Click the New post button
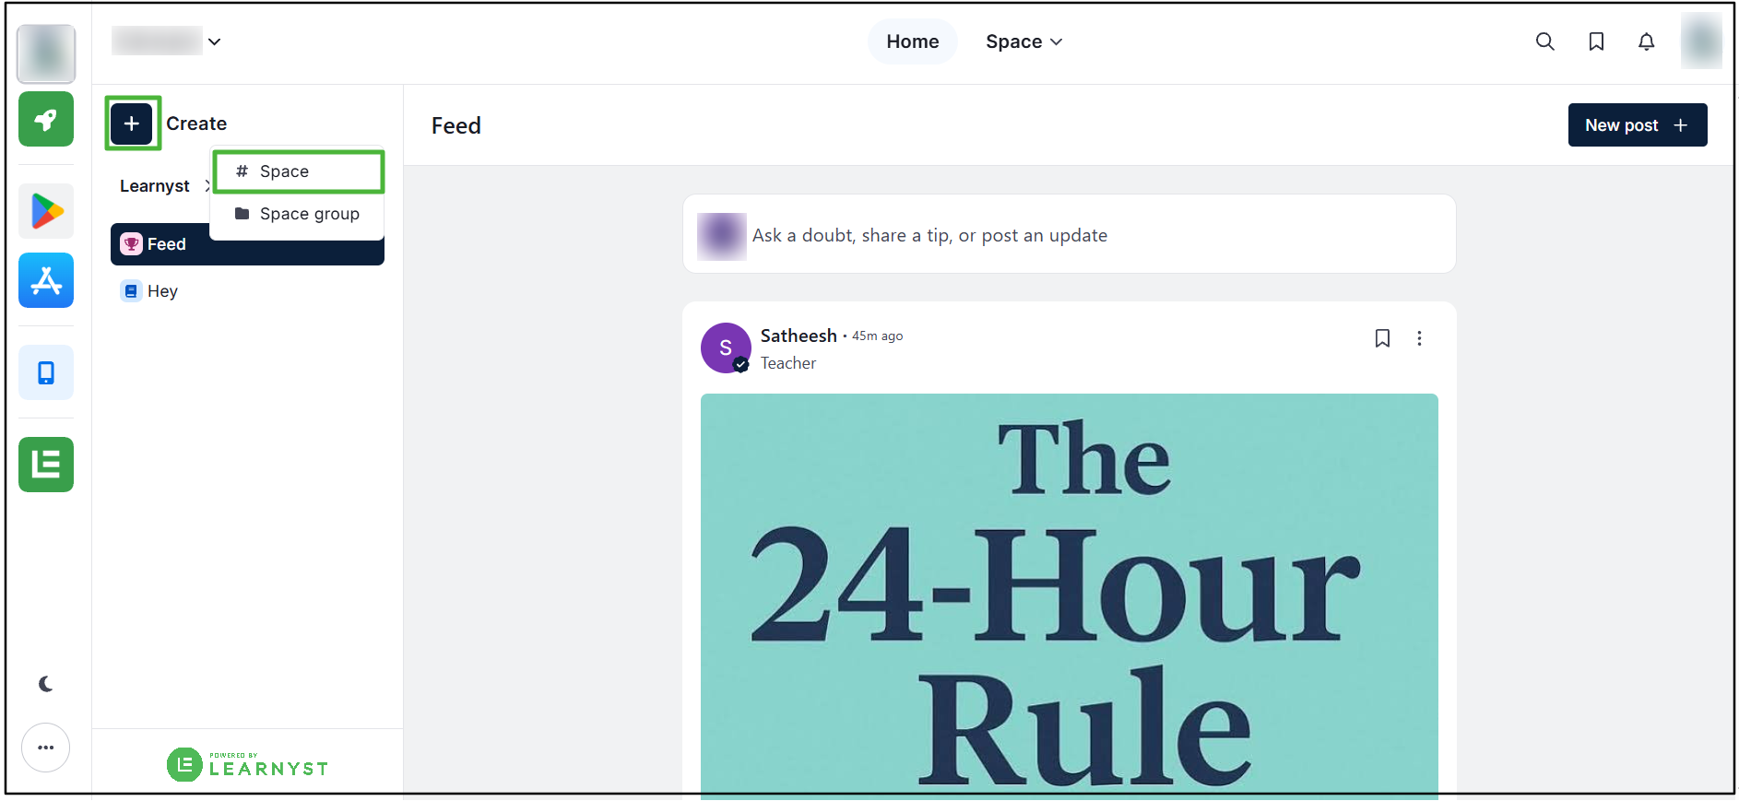This screenshot has width=1739, height=801. (1638, 125)
